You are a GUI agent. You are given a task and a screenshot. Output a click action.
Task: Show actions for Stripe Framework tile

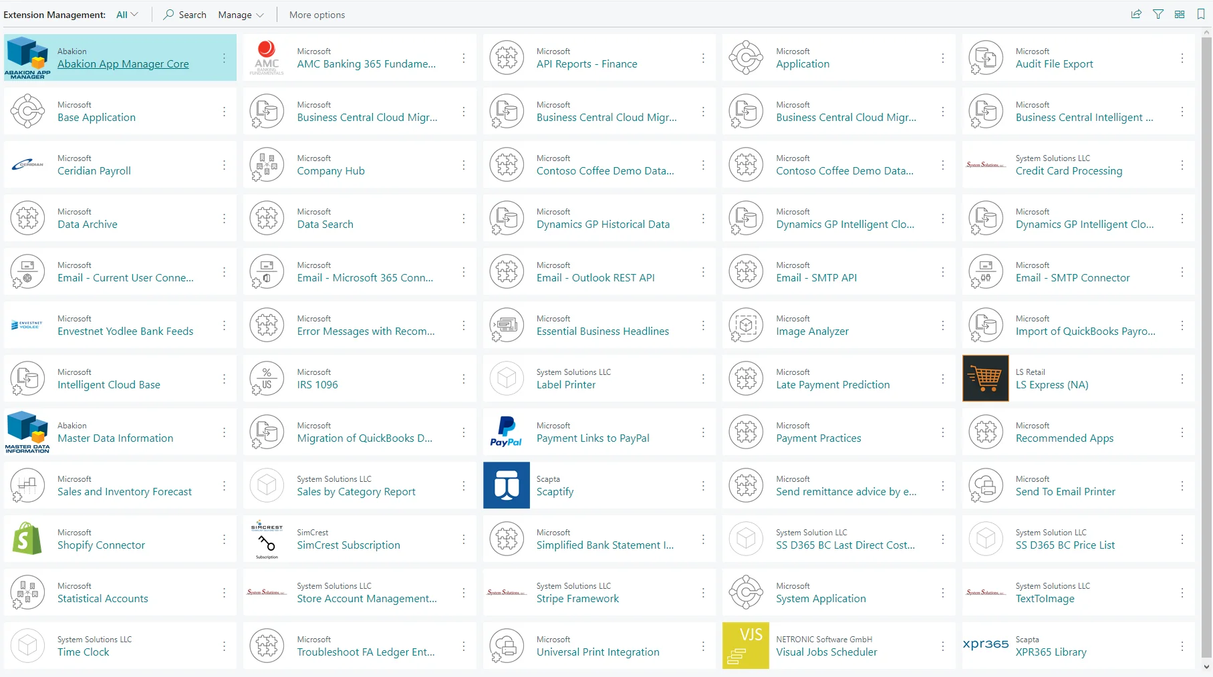(703, 593)
